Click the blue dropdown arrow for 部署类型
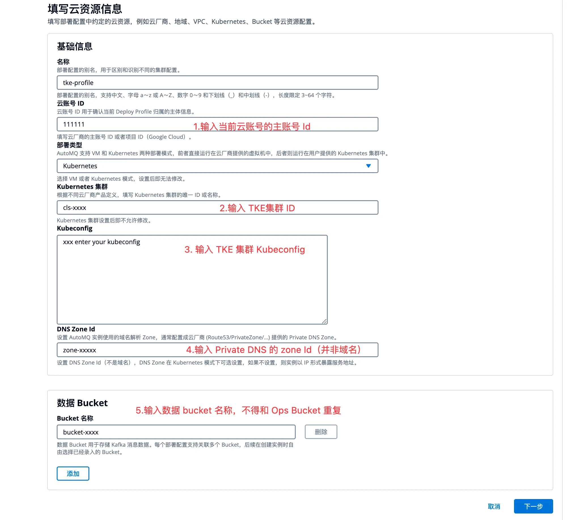The image size is (571, 520). pos(368,166)
